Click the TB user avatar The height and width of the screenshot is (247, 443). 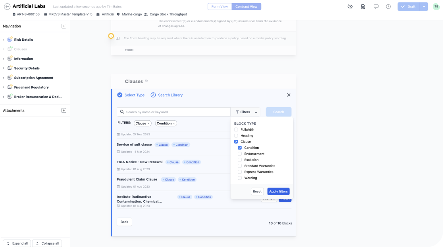(436, 7)
